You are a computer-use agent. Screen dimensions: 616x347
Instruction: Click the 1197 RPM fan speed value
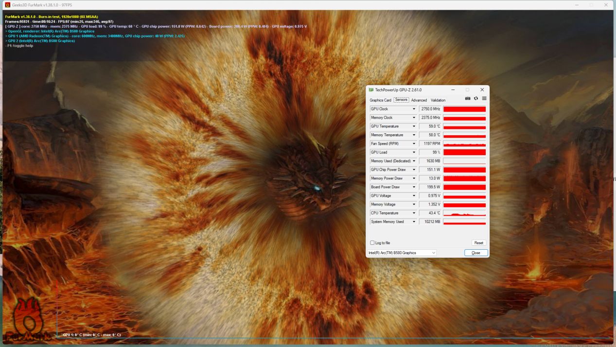coord(430,144)
